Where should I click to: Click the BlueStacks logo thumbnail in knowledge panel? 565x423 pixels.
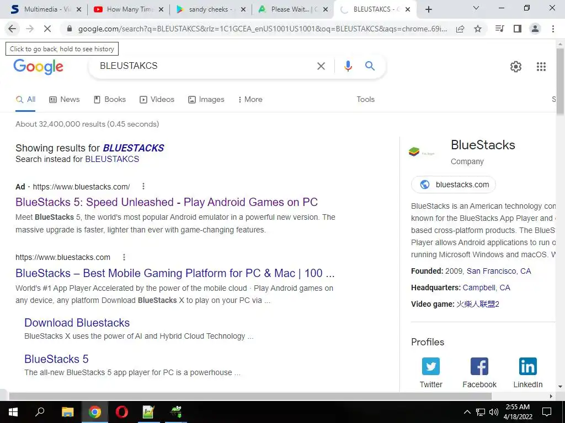[422, 152]
